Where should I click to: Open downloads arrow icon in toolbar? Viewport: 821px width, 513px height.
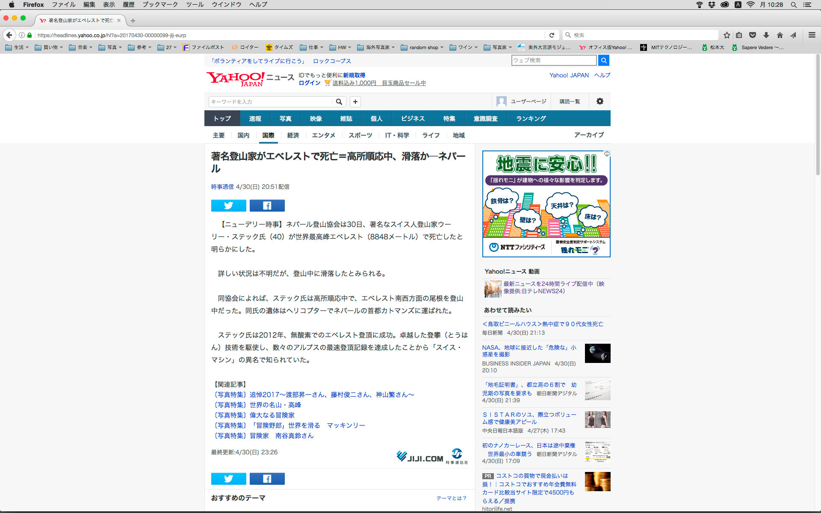point(766,35)
